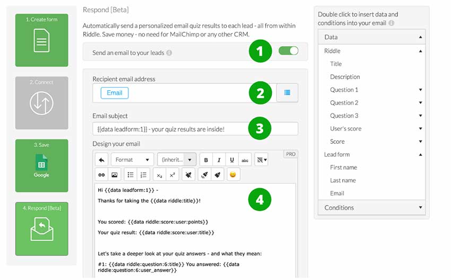Select Description under Riddle data
The height and width of the screenshot is (280, 451).
(345, 77)
